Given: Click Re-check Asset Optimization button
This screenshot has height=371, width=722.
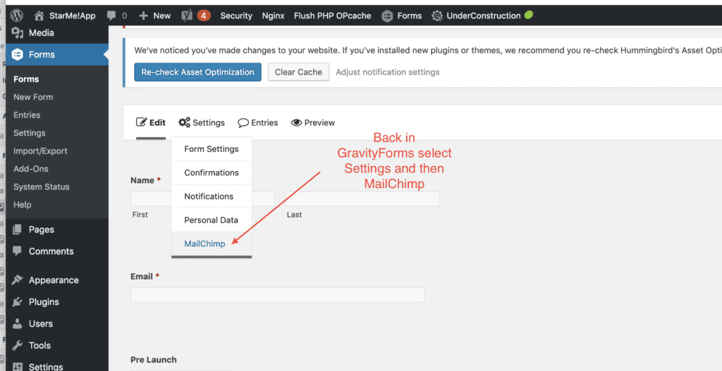Looking at the screenshot, I should point(197,73).
